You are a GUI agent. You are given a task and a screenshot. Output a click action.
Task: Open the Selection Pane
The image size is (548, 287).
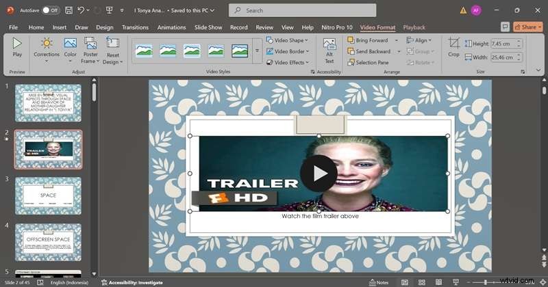click(368, 62)
